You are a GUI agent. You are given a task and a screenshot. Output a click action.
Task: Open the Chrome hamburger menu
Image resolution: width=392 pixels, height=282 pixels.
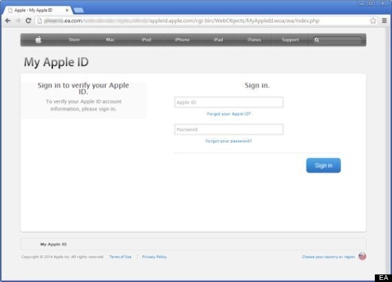coord(384,21)
